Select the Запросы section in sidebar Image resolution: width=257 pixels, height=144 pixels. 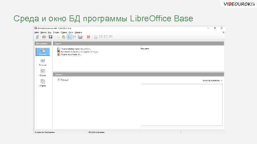point(42,63)
